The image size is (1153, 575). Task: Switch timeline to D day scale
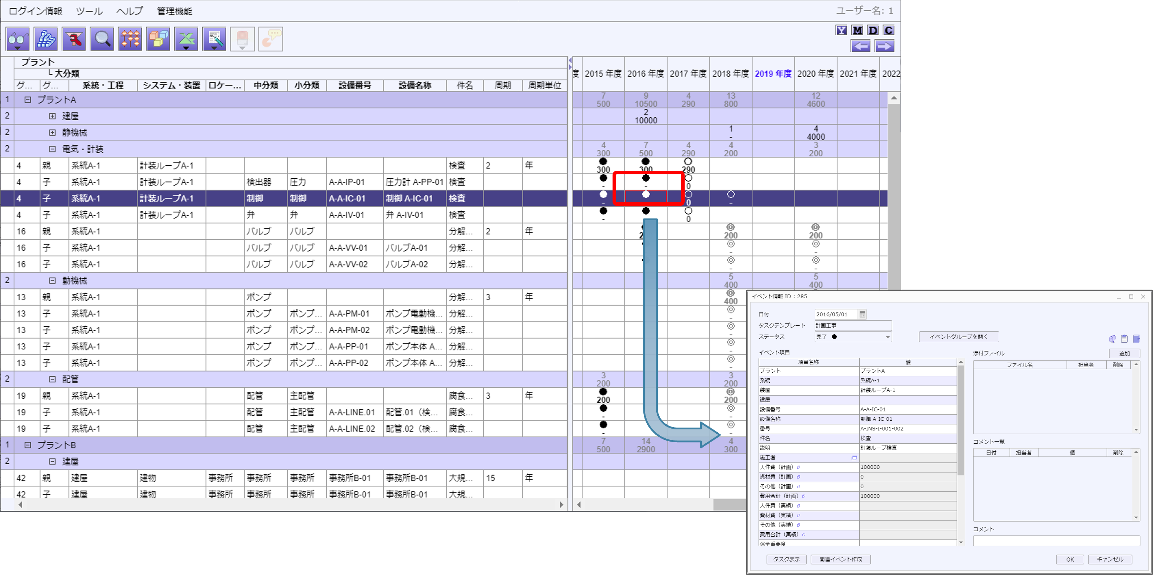pyautogui.click(x=873, y=30)
